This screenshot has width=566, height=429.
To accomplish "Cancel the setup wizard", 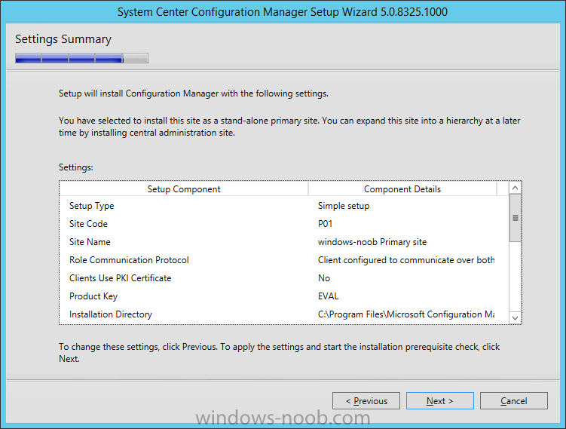I will (x=514, y=401).
